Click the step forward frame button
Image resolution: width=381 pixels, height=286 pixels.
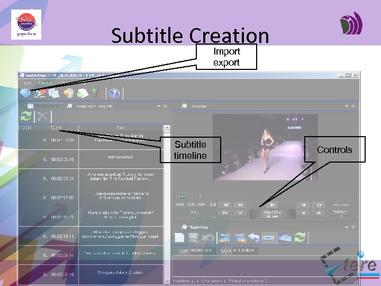tap(319, 205)
